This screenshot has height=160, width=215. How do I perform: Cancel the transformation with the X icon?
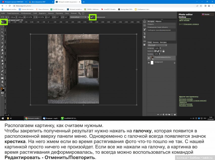click(89, 17)
